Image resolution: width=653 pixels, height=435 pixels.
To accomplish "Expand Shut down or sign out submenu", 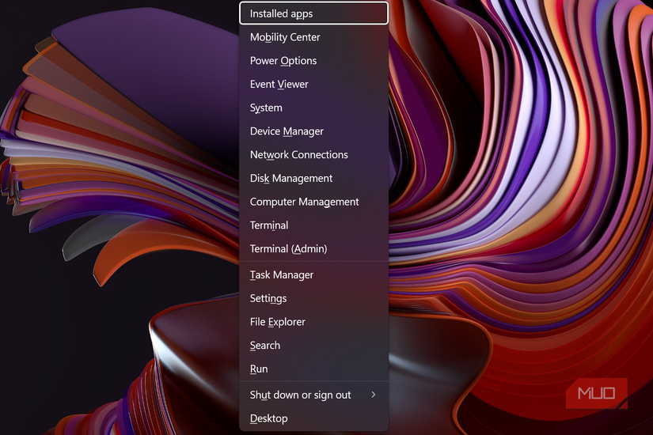I will click(x=313, y=395).
